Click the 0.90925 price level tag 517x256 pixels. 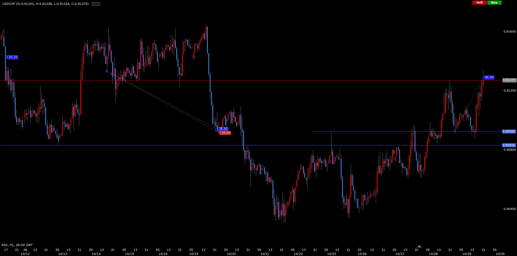pos(509,131)
